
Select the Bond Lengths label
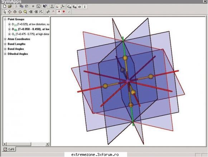click(x=16, y=44)
